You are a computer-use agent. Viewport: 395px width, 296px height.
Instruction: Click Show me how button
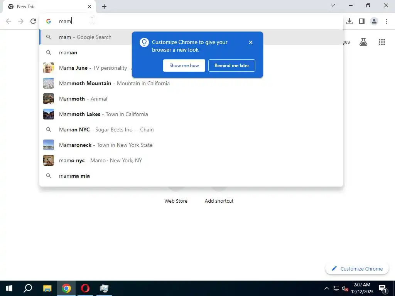[x=184, y=66]
